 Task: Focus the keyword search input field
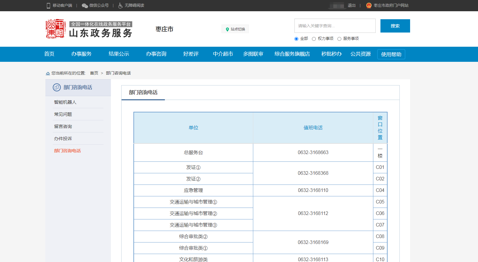335,26
